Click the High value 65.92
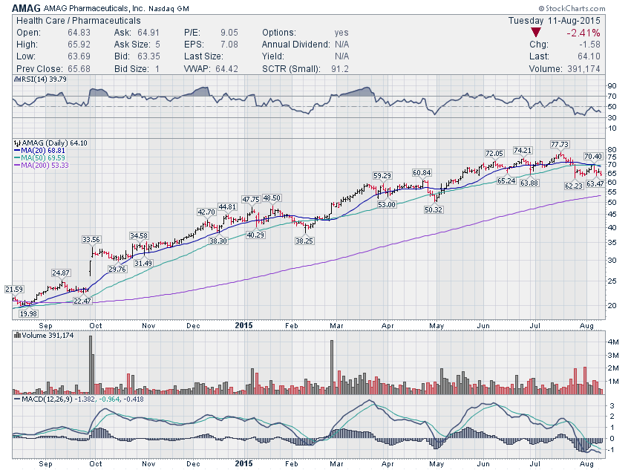 pyautogui.click(x=79, y=45)
